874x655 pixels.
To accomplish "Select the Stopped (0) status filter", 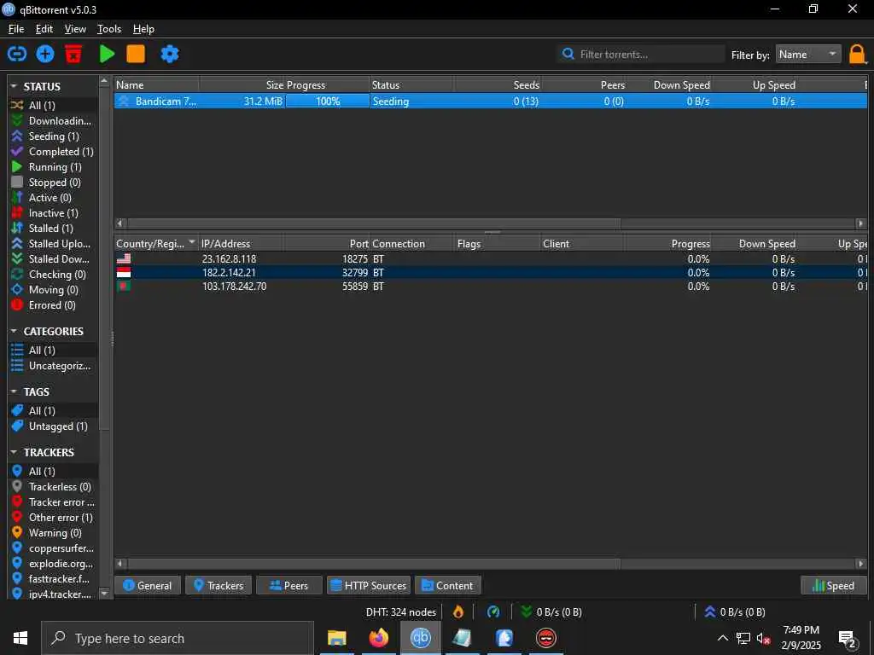I will (x=54, y=183).
